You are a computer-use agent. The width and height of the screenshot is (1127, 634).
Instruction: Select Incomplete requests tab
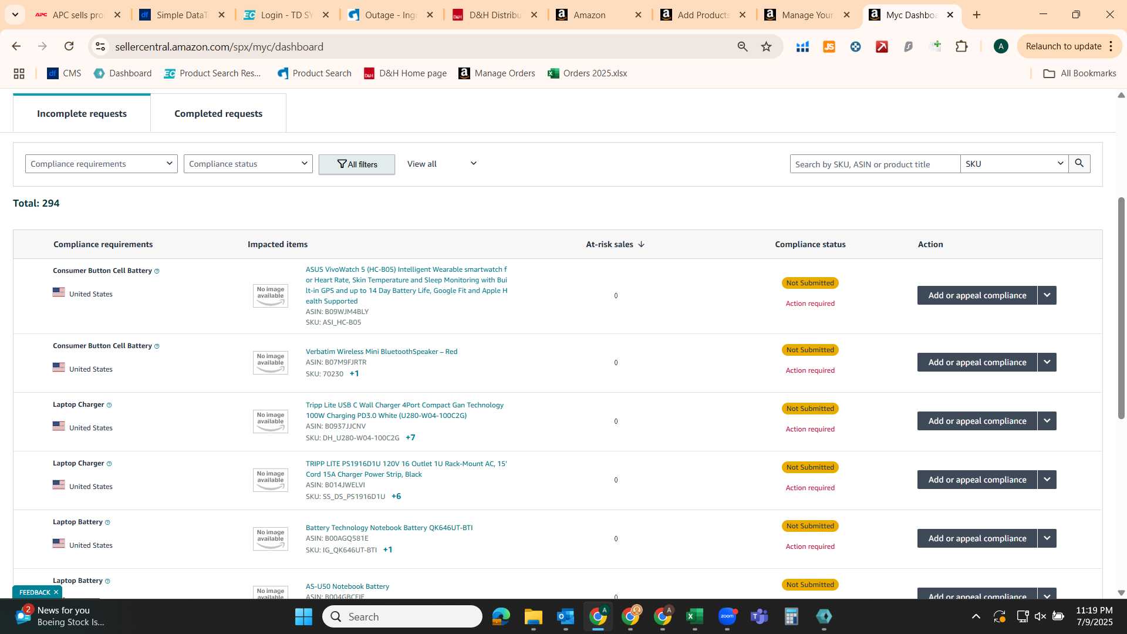pos(82,113)
